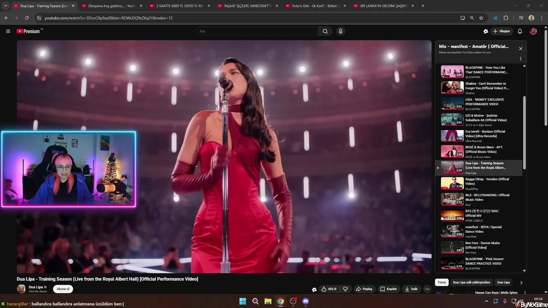
Task: Open the YouTube account avatar menu
Action: (533, 31)
